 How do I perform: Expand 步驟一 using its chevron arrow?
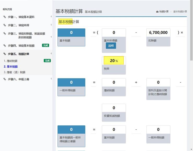(x=51, y=17)
